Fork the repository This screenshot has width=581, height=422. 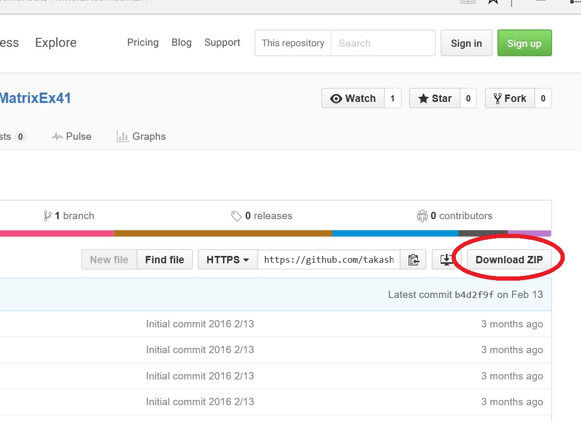(x=509, y=98)
